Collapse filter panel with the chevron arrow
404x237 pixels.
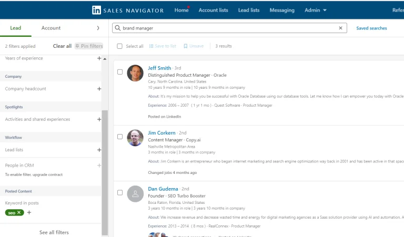98,28
